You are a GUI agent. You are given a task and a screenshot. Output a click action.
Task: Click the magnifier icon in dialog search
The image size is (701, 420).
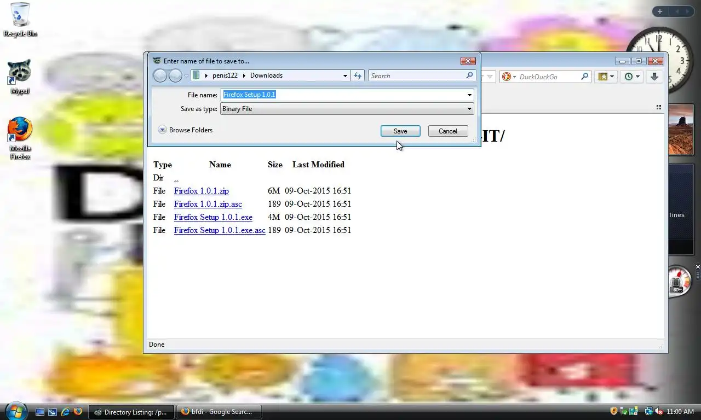[x=469, y=75]
